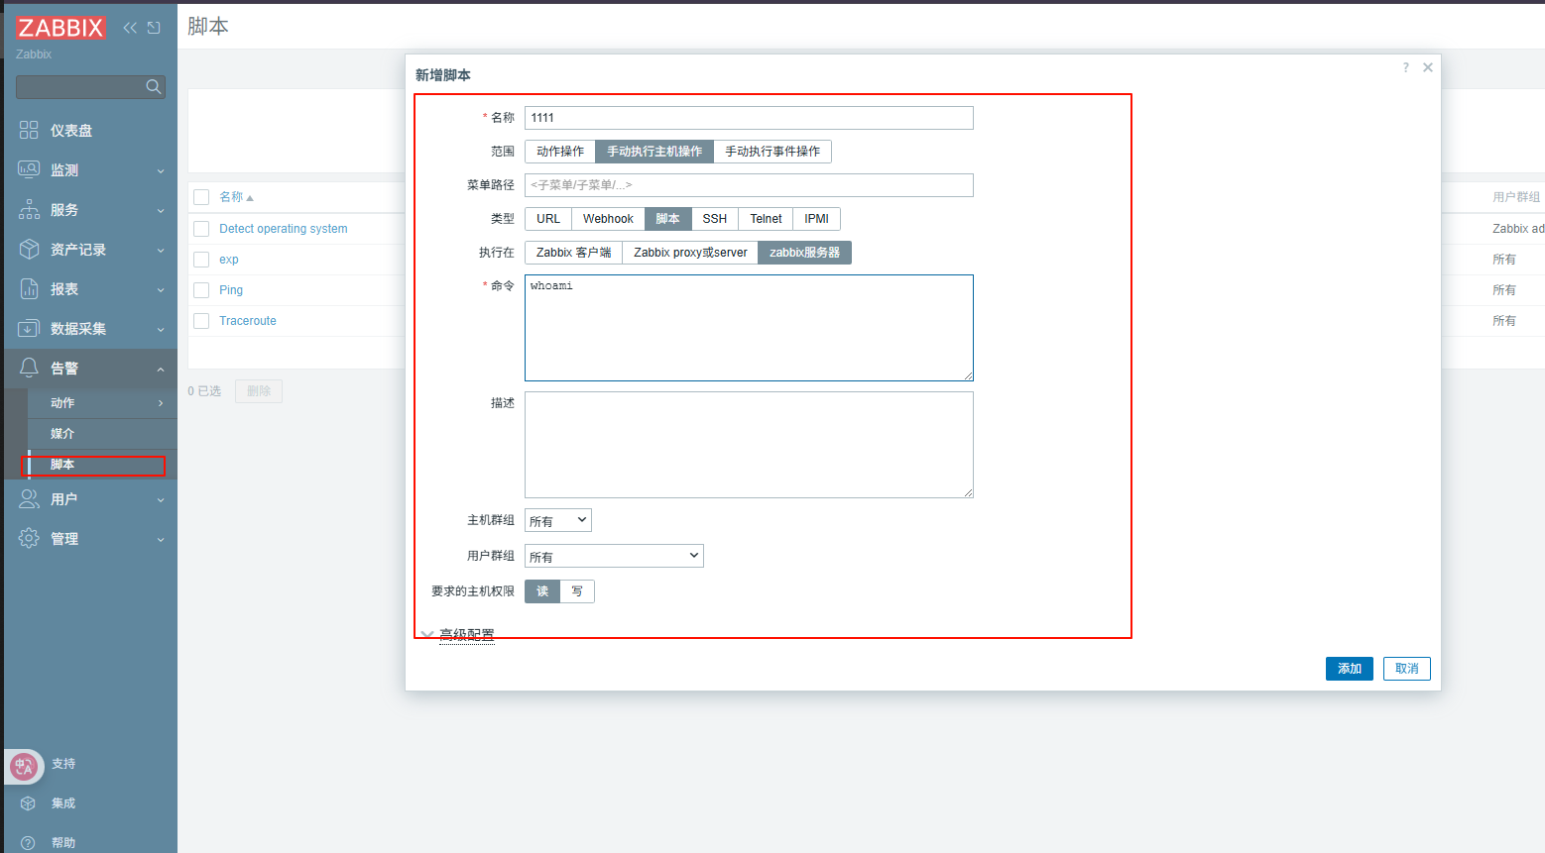Check the Detect operating system checkbox

pyautogui.click(x=201, y=229)
